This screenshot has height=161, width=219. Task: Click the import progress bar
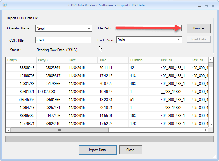click(109, 139)
